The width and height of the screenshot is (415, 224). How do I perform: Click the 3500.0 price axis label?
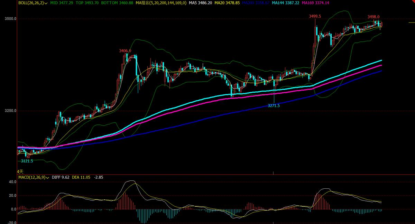click(x=10, y=19)
